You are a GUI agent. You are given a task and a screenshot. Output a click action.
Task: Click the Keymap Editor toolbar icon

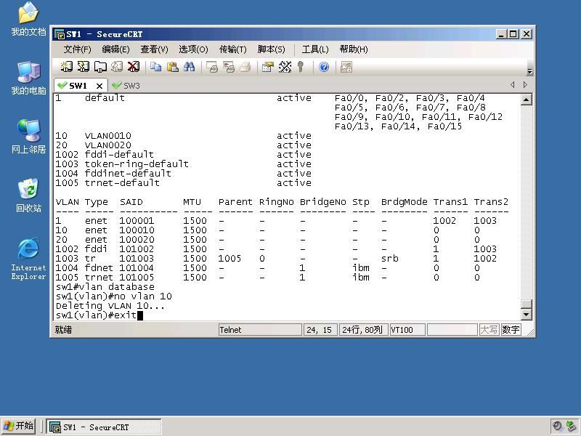(x=285, y=67)
